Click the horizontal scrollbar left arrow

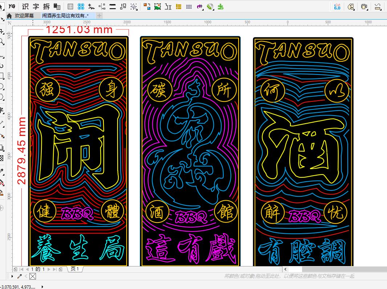tap(285, 269)
